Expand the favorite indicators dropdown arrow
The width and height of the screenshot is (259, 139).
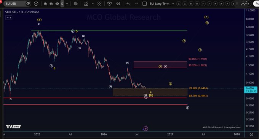[93, 4]
